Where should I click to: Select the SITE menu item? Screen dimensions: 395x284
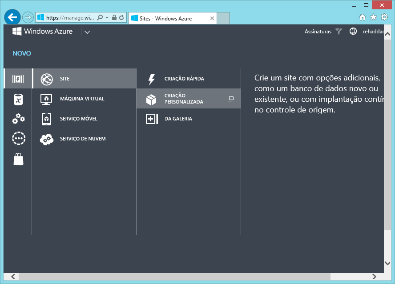coord(85,79)
